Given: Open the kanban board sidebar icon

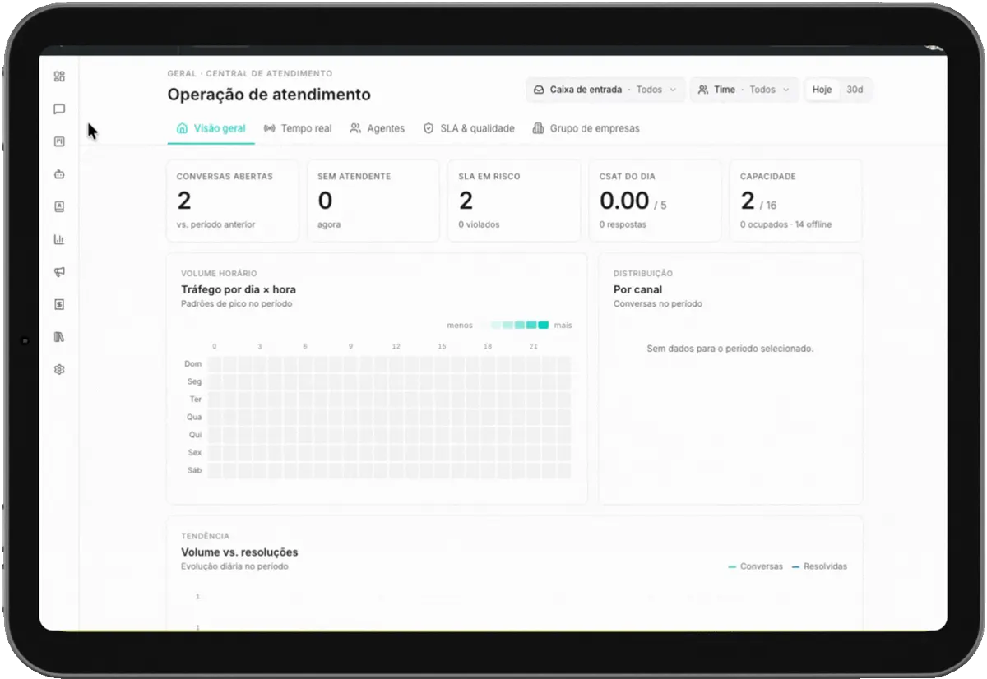Looking at the screenshot, I should (59, 141).
